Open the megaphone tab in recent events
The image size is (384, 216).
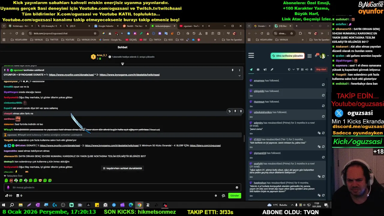[x=265, y=70]
